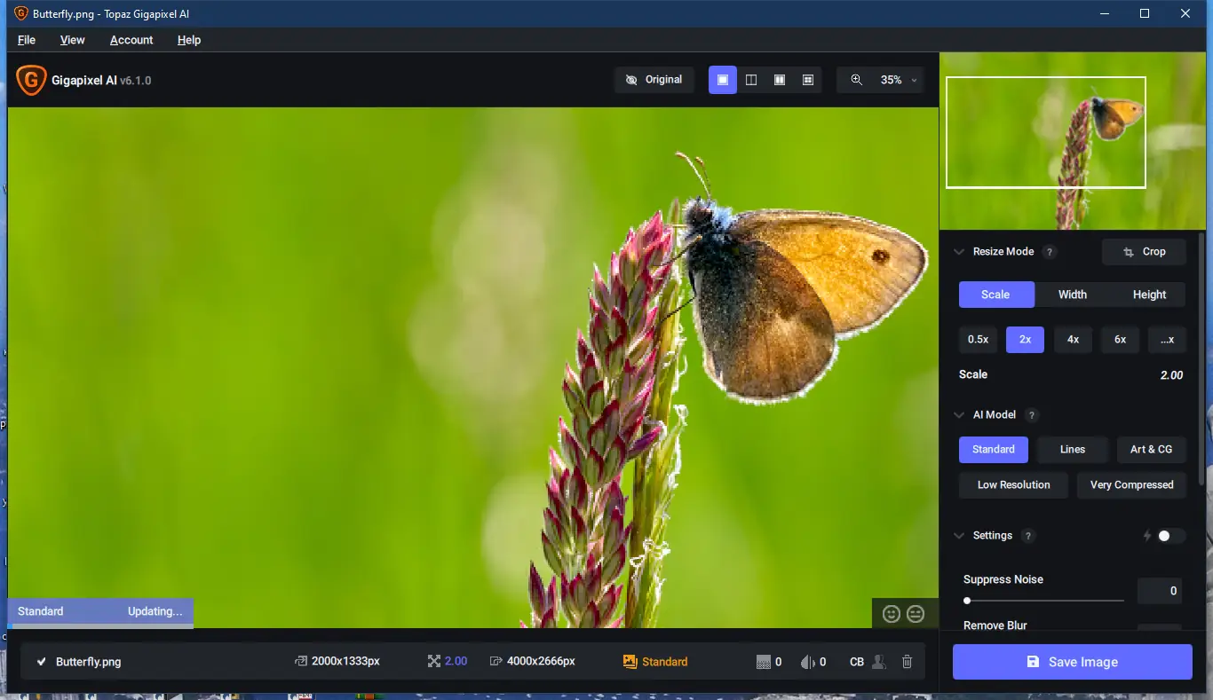Select the Very Compressed AI model

click(1131, 485)
